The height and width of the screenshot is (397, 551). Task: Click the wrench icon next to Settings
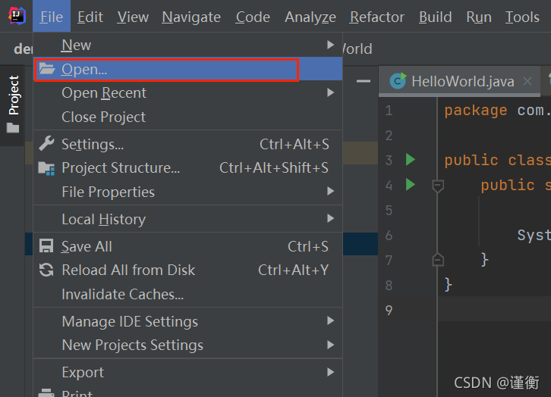[46, 143]
